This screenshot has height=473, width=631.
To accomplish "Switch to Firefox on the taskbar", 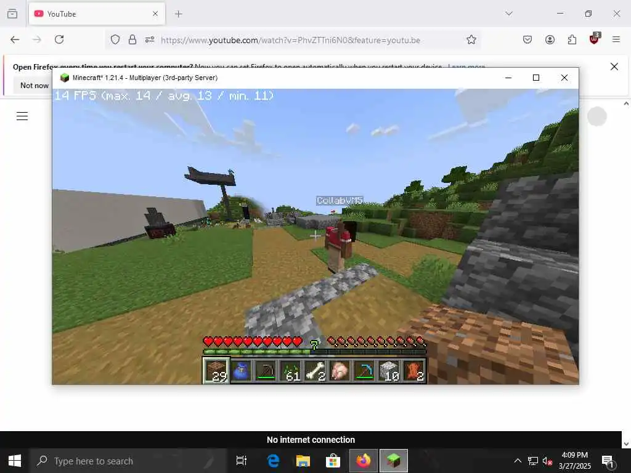I will pyautogui.click(x=364, y=461).
